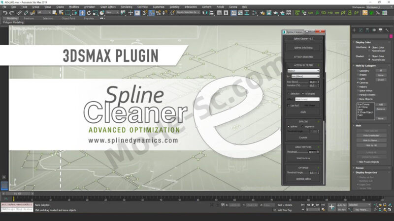Select the 'Selection' radio in Spline Cleaner
Screen dimensions: 394x221
click(289, 94)
